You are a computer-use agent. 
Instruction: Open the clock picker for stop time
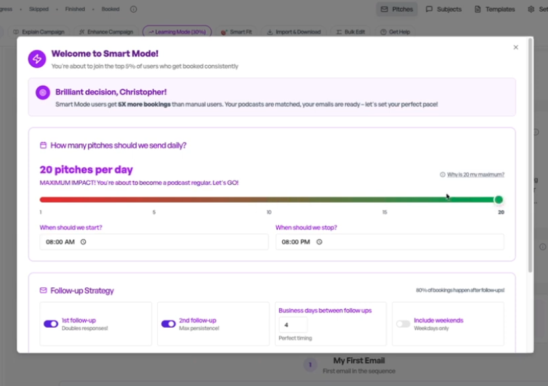[x=319, y=241]
